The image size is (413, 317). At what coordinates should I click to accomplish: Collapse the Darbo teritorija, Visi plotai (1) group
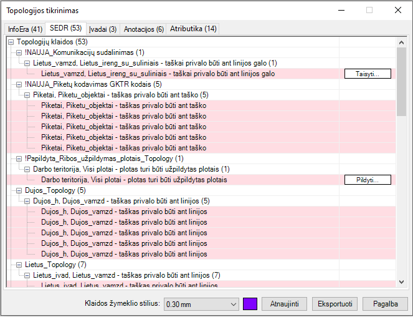click(x=27, y=170)
